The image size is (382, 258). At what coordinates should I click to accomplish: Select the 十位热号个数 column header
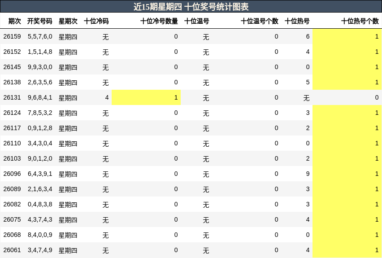click(x=360, y=21)
